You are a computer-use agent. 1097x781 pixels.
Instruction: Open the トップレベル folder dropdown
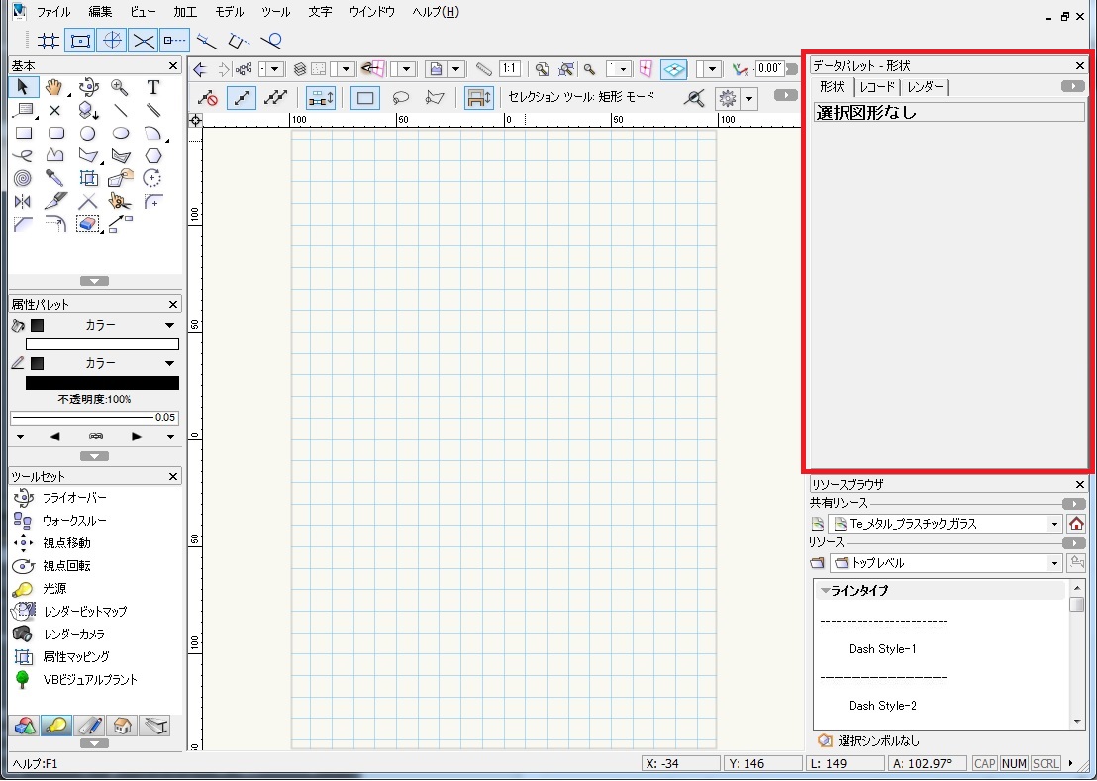point(1054,563)
